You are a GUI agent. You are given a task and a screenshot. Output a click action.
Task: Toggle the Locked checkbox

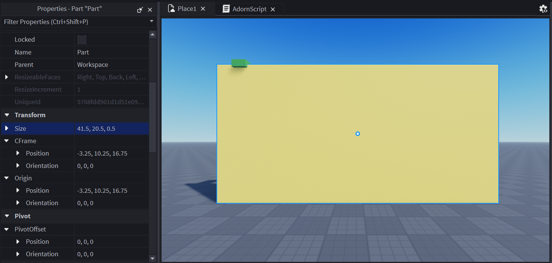click(x=82, y=40)
